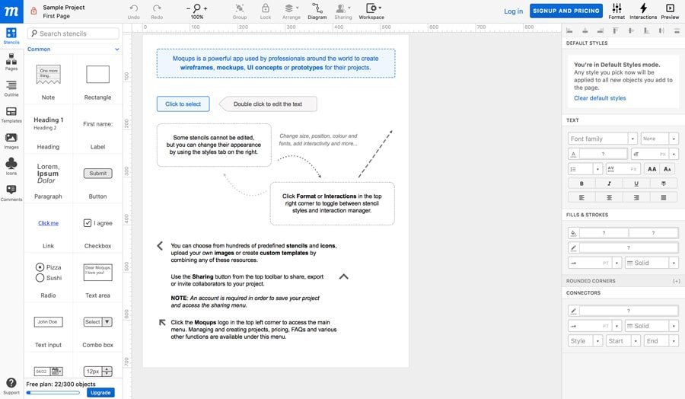This screenshot has height=399, width=685.
Task: Open the Support help icon
Action: (x=11, y=386)
